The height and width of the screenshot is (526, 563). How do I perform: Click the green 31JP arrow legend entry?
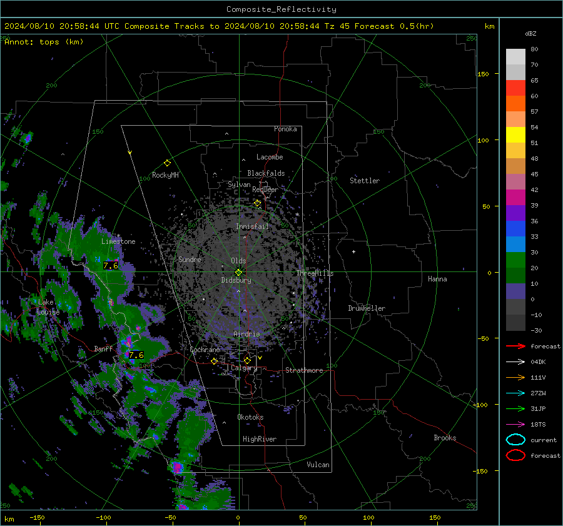pos(515,408)
